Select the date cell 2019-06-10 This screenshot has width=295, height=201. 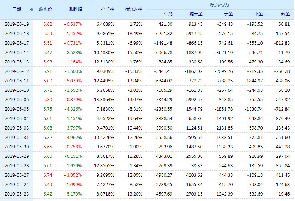tap(17, 90)
